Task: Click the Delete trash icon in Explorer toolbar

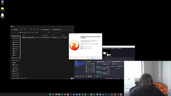Action: coord(37,29)
